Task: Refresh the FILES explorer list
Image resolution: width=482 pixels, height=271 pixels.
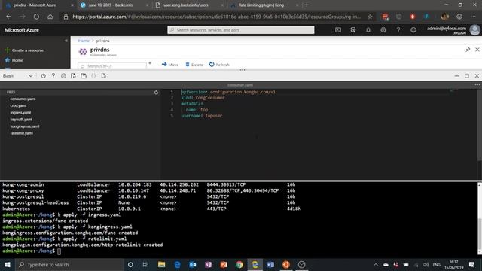Action: pos(156,92)
